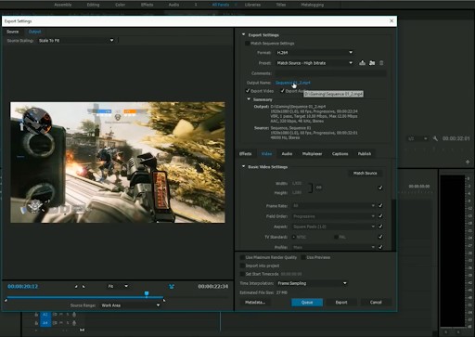Collapse the Summary section
The image size is (475, 337).
[249, 99]
